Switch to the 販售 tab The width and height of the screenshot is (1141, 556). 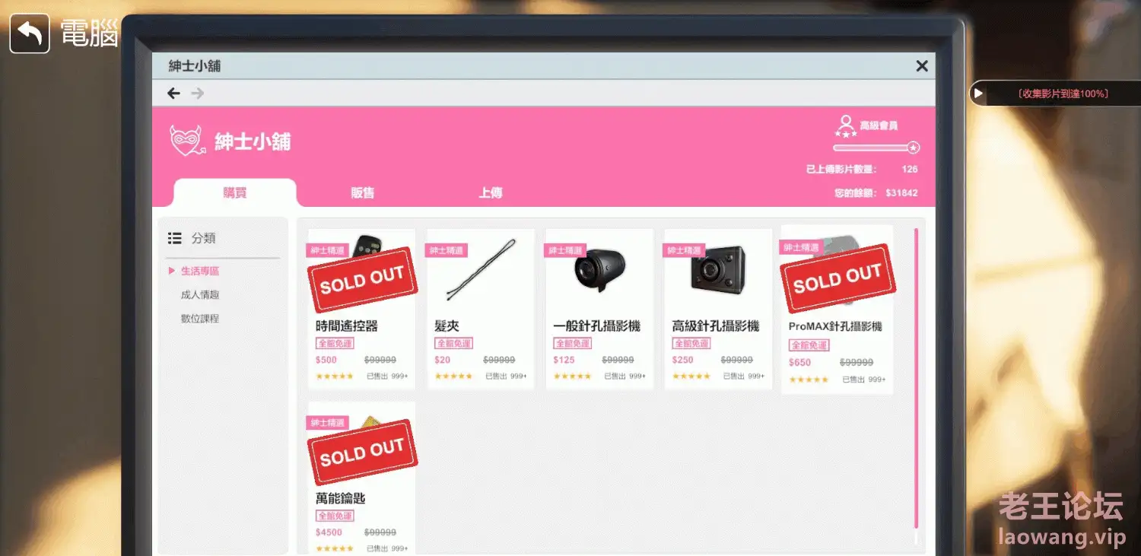pos(362,193)
